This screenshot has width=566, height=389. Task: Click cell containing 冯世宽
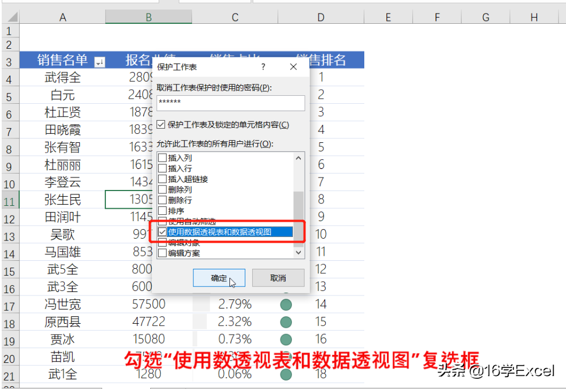(62, 304)
